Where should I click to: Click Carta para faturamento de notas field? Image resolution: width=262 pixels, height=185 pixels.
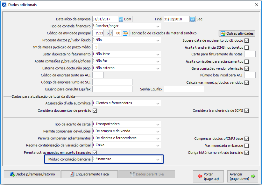(250, 54)
